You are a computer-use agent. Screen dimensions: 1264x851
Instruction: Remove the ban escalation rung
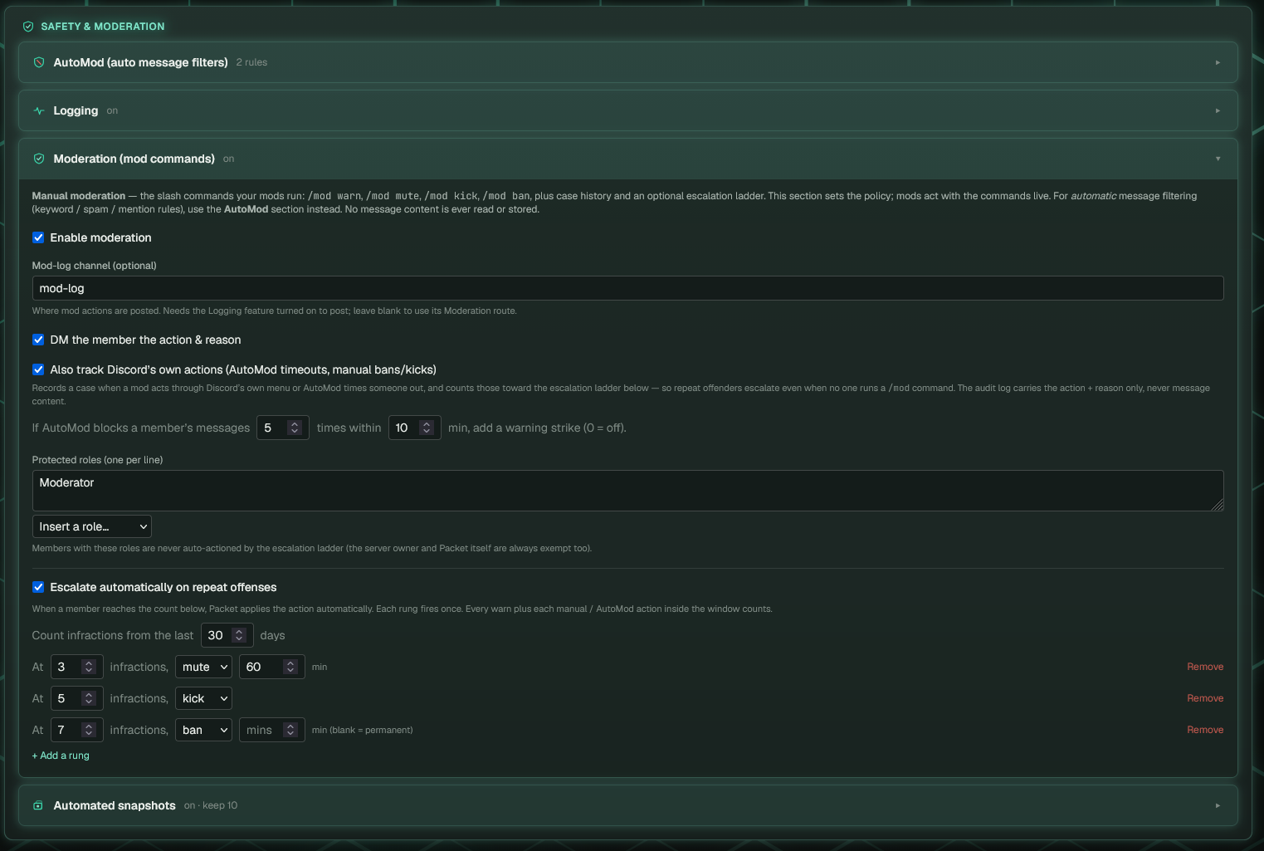1205,730
